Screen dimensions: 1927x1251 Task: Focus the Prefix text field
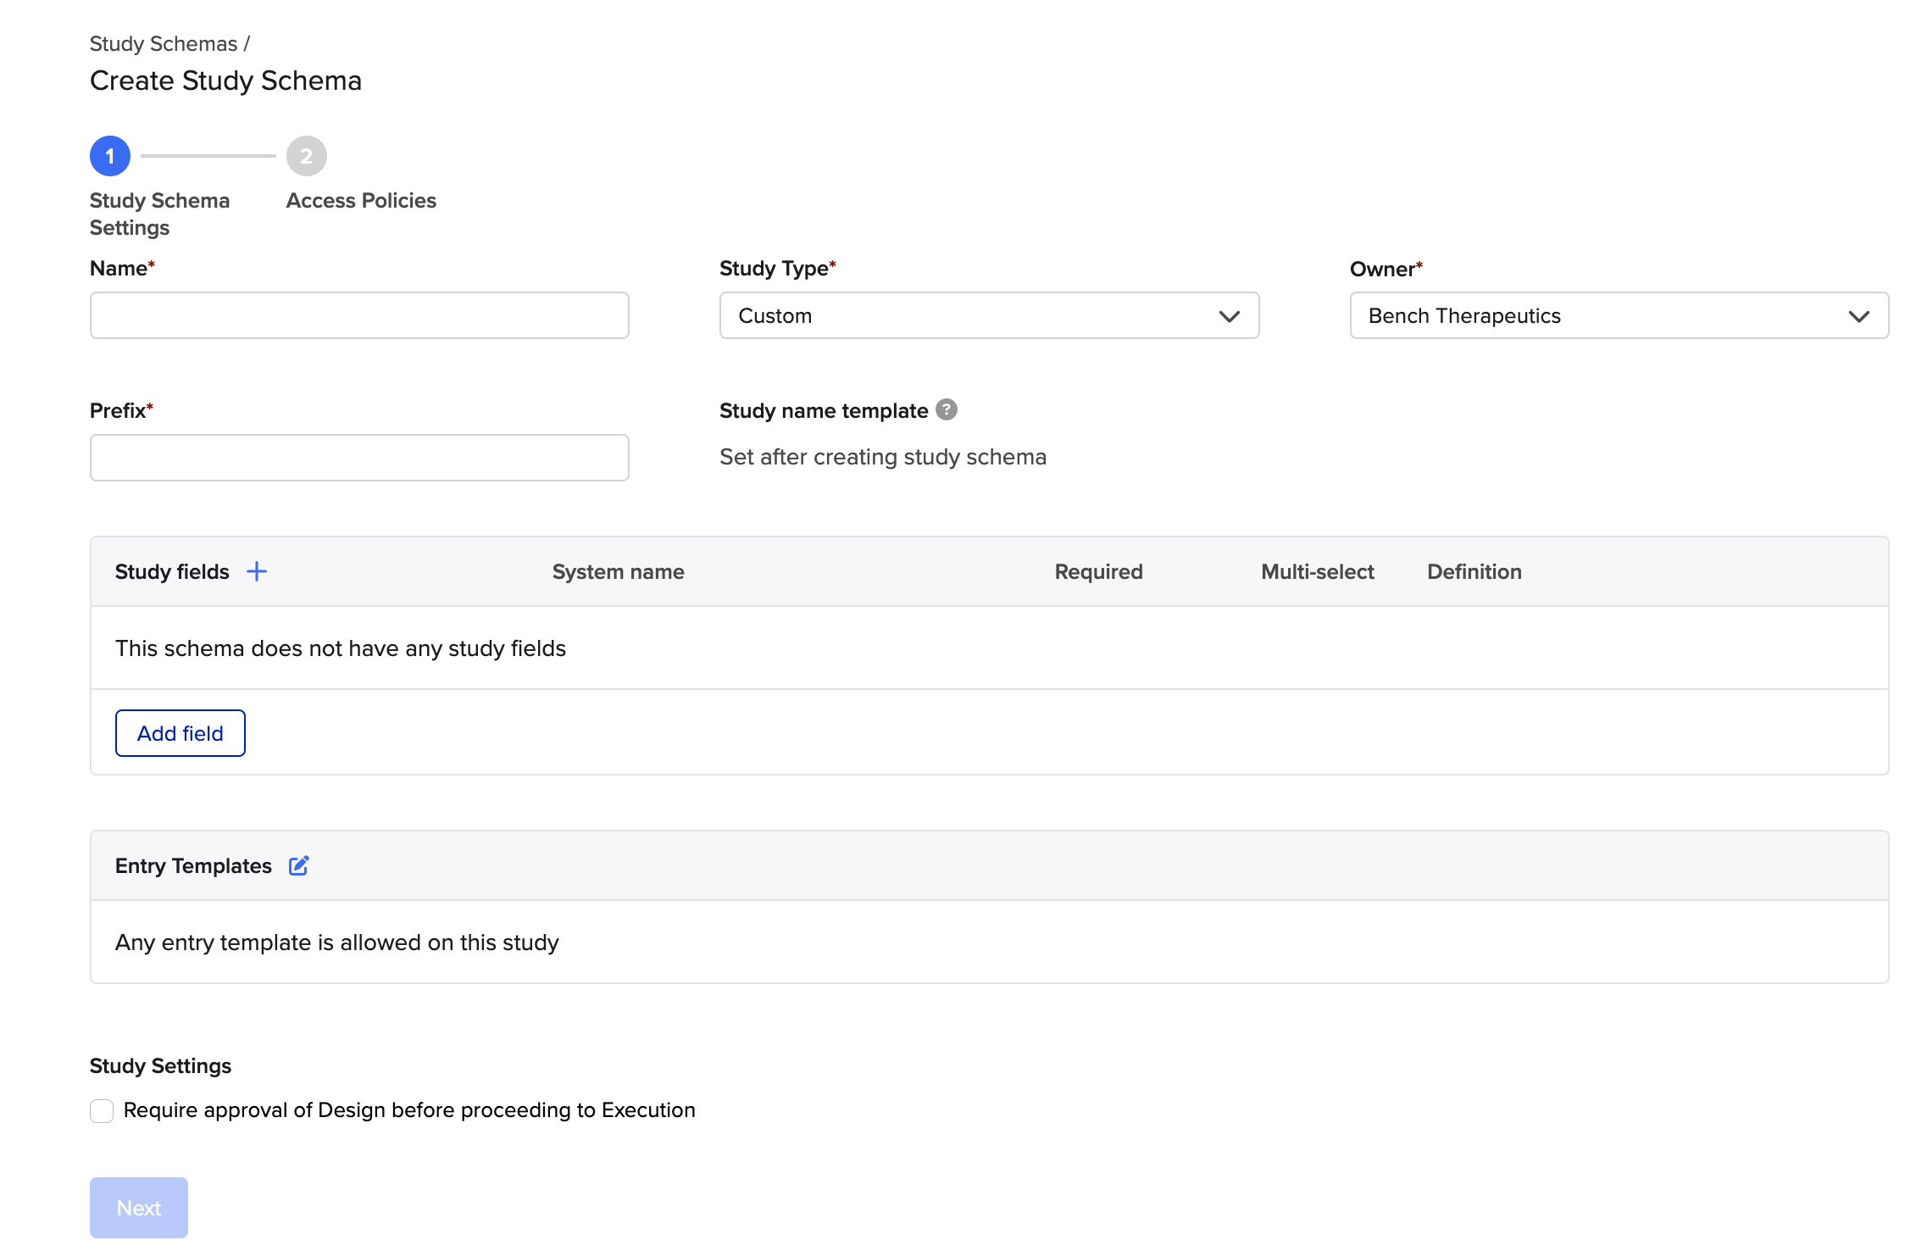pyautogui.click(x=359, y=458)
